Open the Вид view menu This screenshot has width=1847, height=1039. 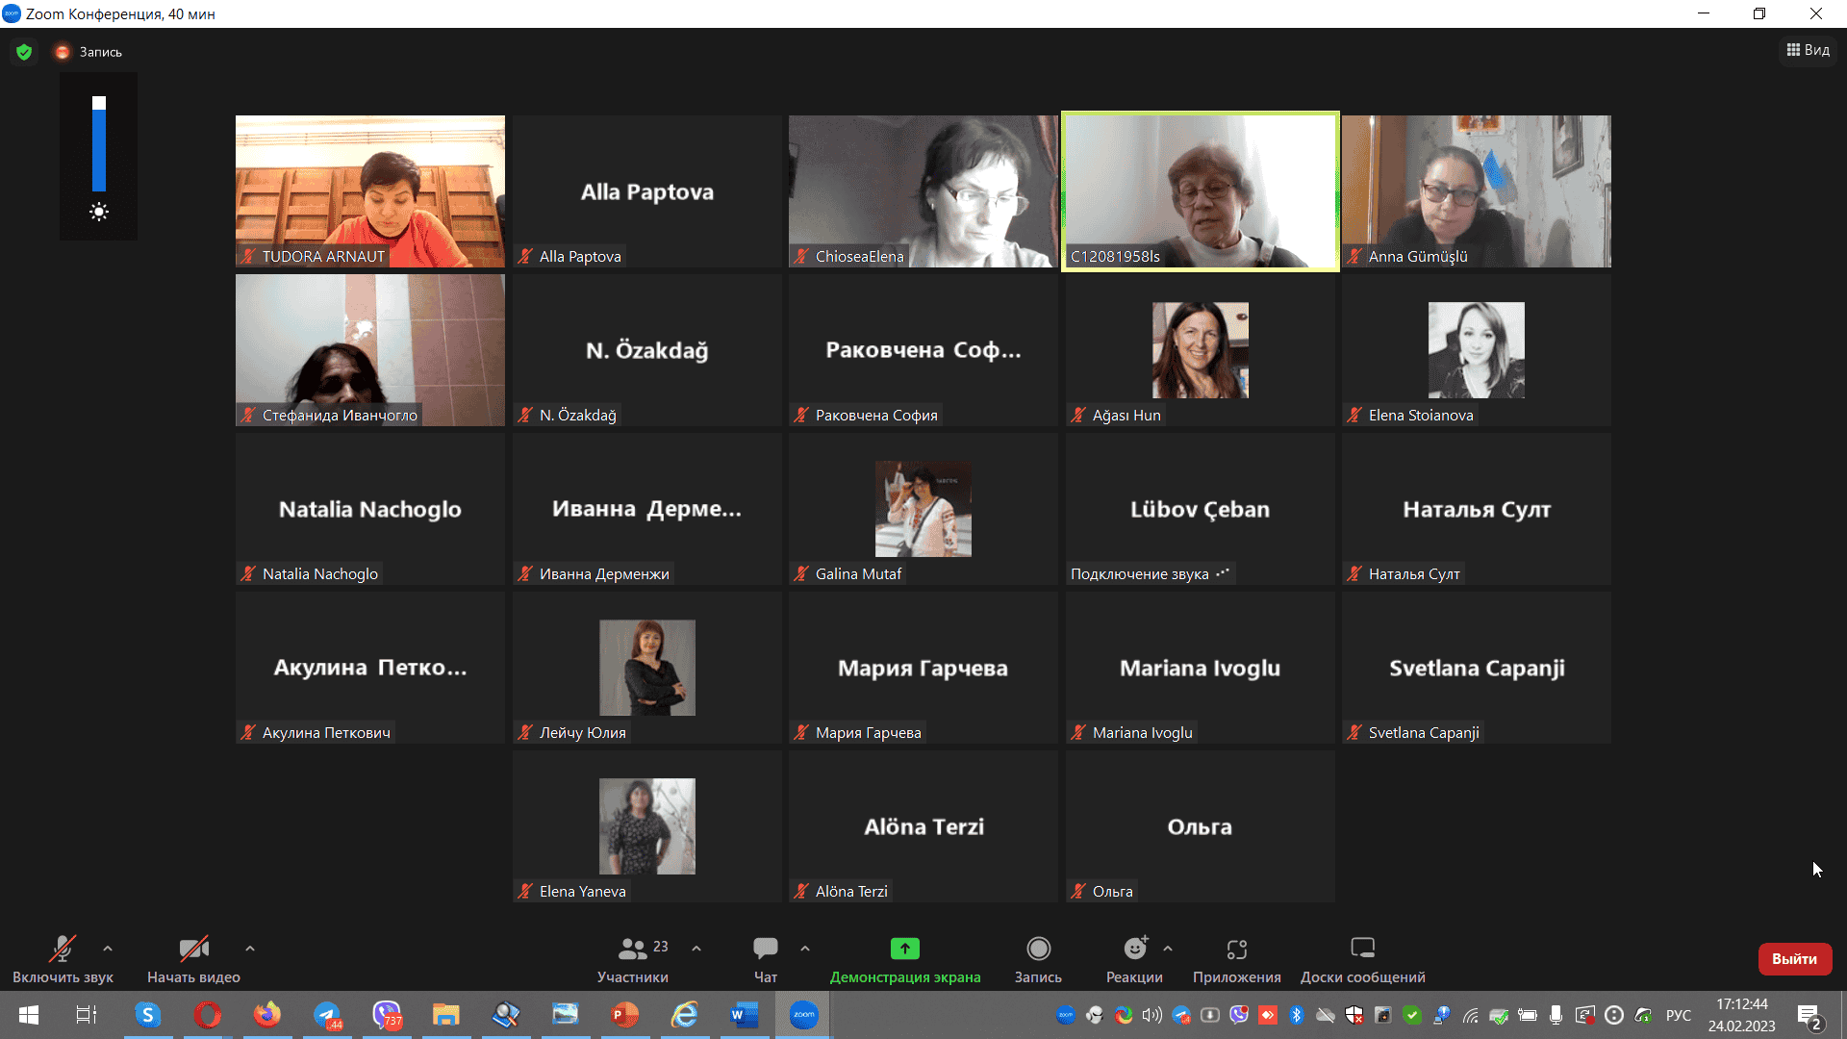tap(1809, 50)
